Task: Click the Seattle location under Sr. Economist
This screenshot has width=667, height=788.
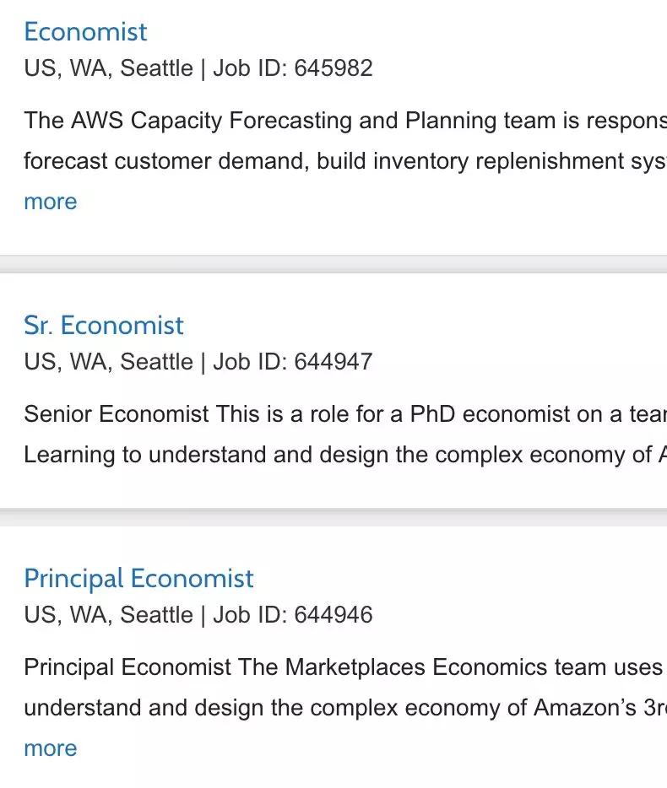Action: point(109,362)
